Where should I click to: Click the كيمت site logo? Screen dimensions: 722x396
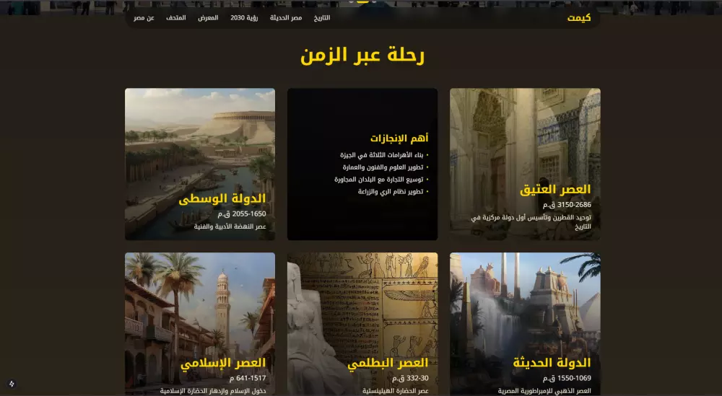tap(579, 18)
